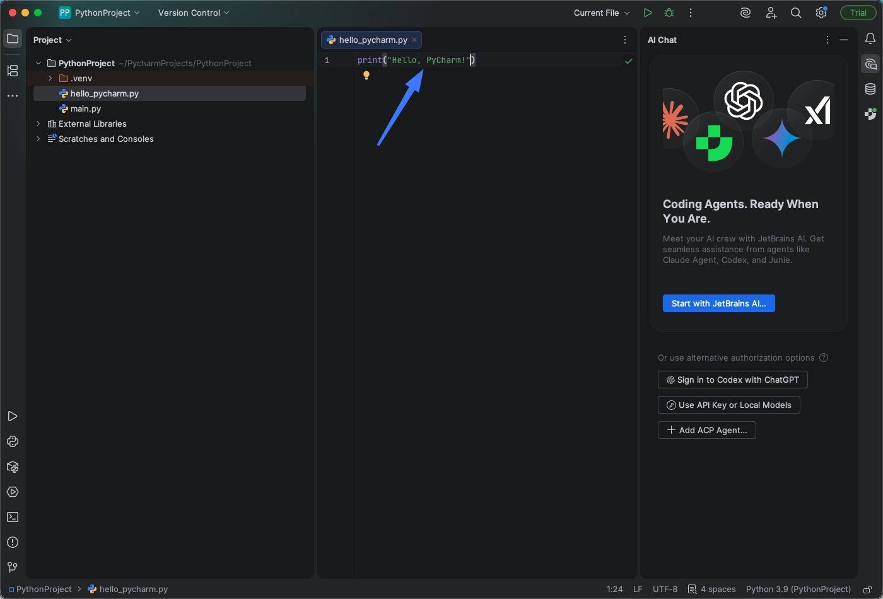Click the 1:24 caret position indicator
883x599 pixels.
coord(614,589)
